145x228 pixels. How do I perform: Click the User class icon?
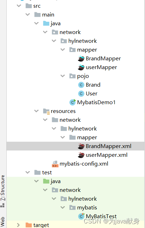tap(81, 94)
